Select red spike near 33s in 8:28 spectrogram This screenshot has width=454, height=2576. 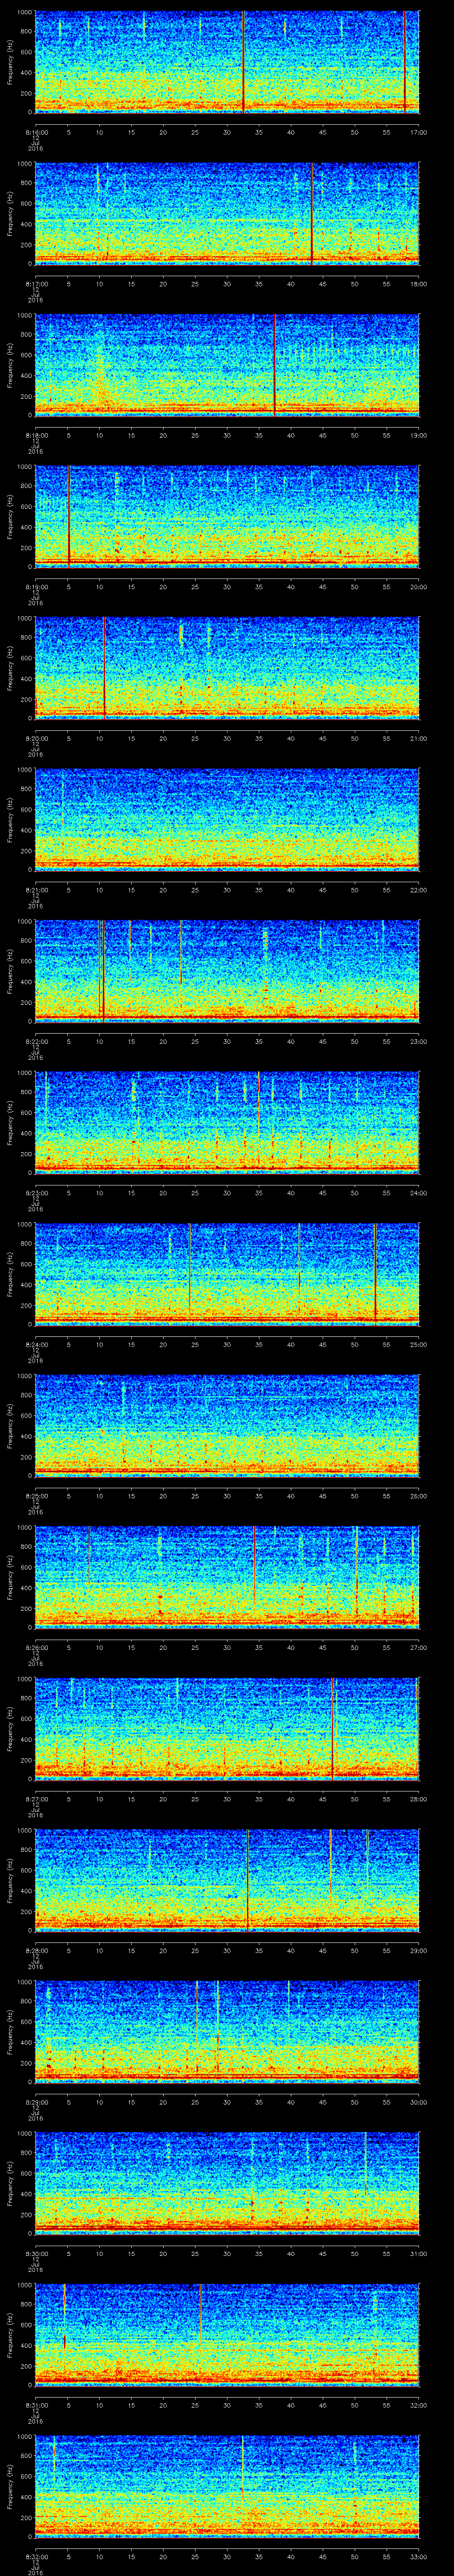coord(247,1880)
